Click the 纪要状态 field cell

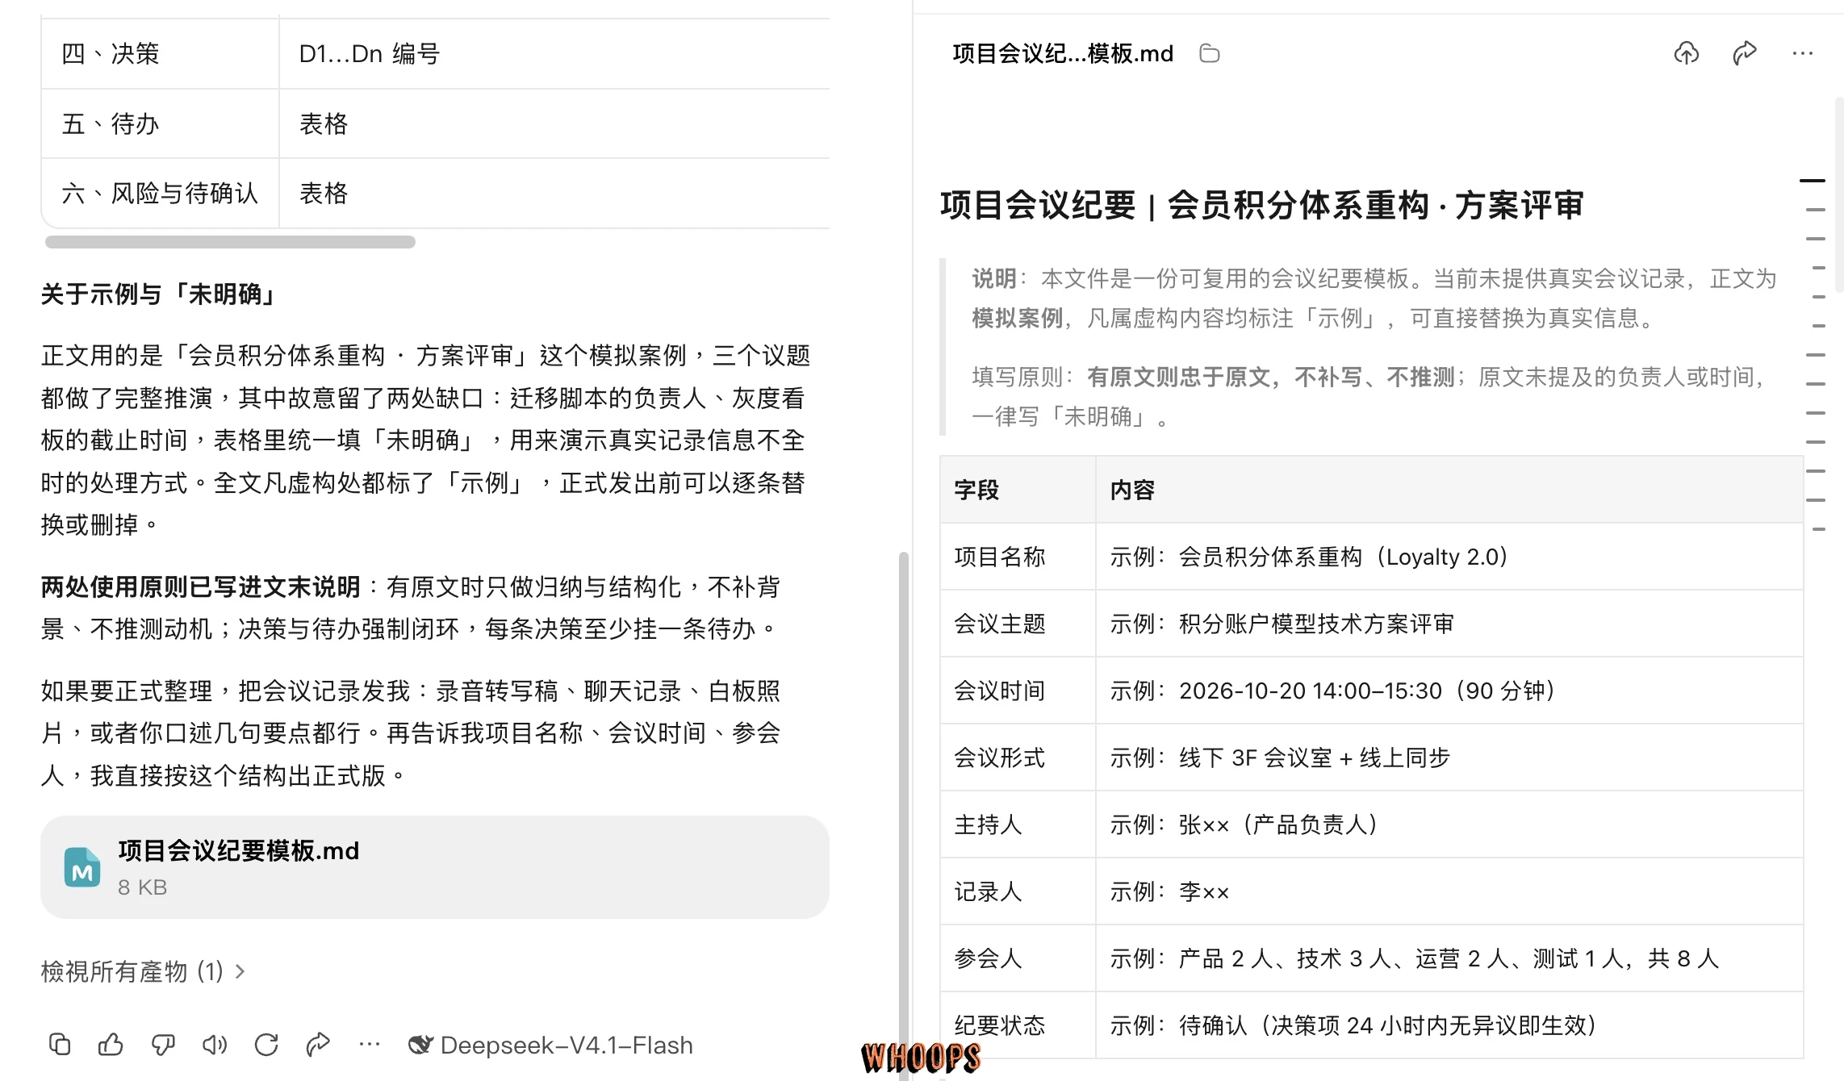pyautogui.click(x=1018, y=1025)
